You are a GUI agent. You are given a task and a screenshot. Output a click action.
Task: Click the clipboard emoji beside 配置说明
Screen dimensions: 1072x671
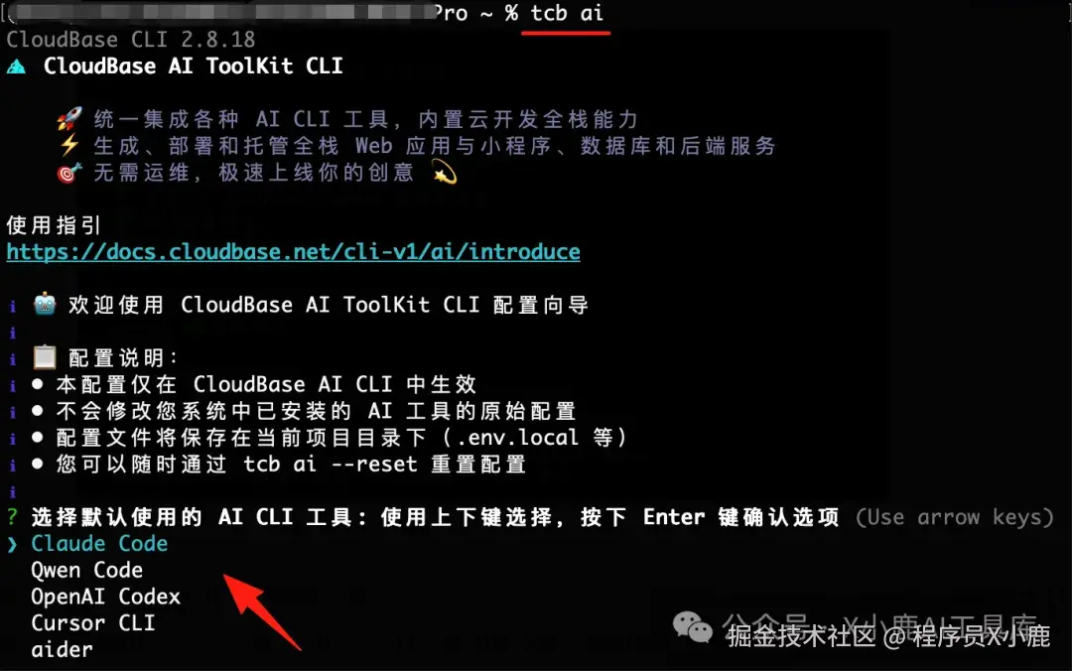pyautogui.click(x=45, y=357)
